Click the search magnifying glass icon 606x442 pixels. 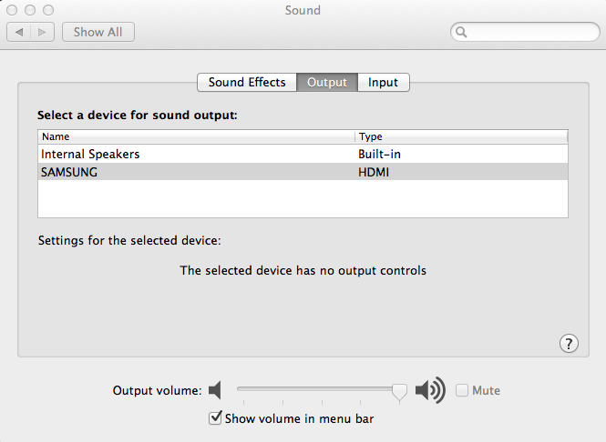(x=462, y=33)
